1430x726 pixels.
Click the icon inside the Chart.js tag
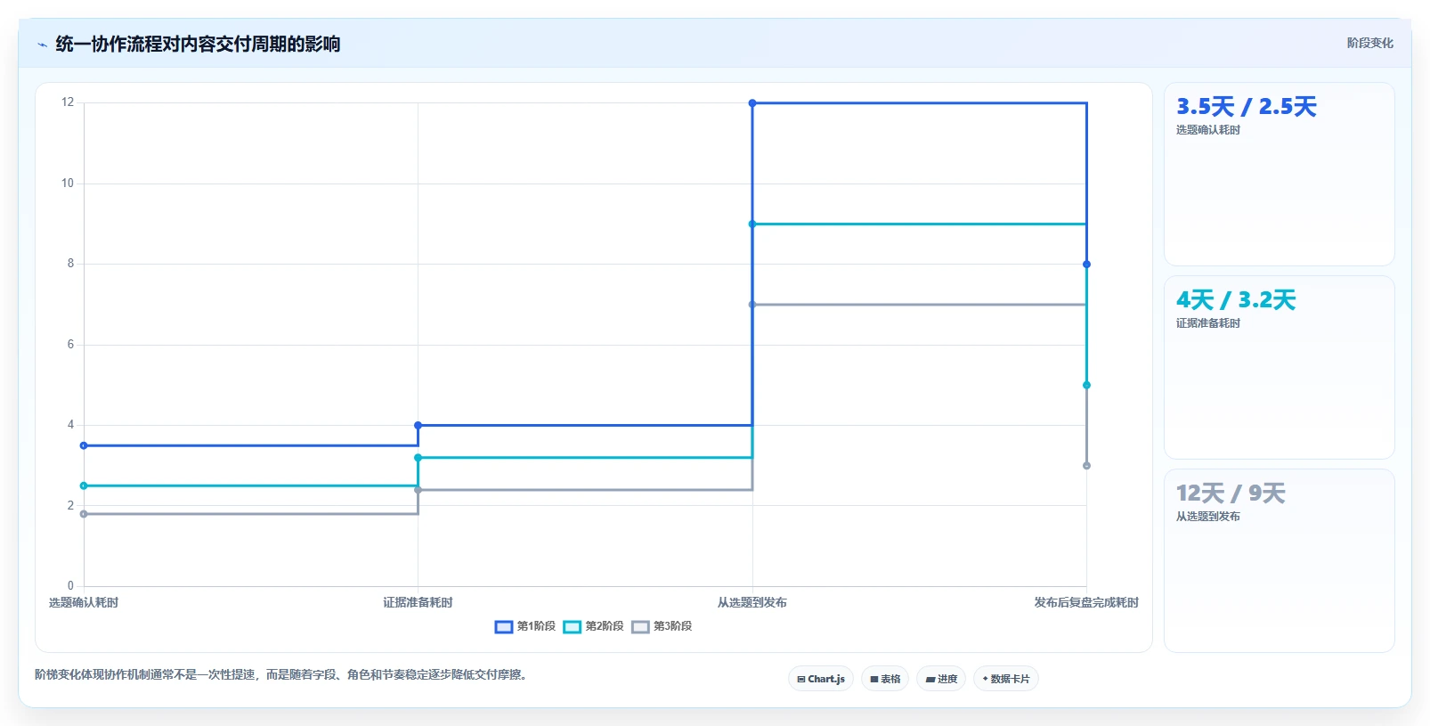801,679
